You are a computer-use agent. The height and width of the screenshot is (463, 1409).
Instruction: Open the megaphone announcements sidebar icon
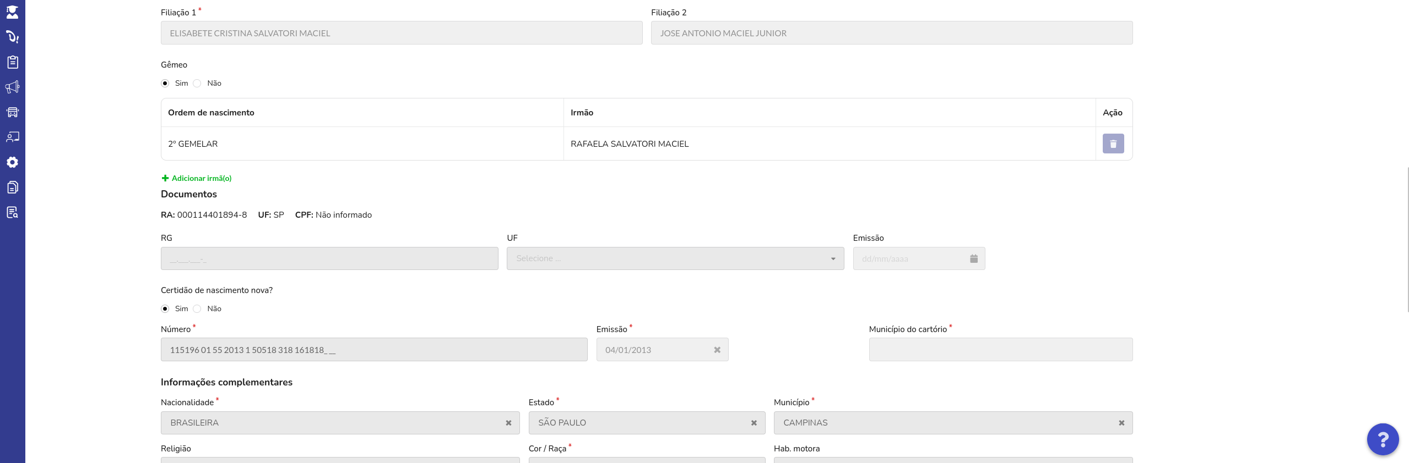(x=12, y=87)
